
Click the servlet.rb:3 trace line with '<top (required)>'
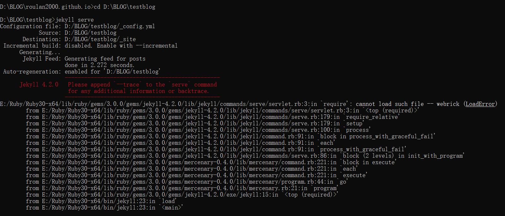pyautogui.click(x=223, y=110)
